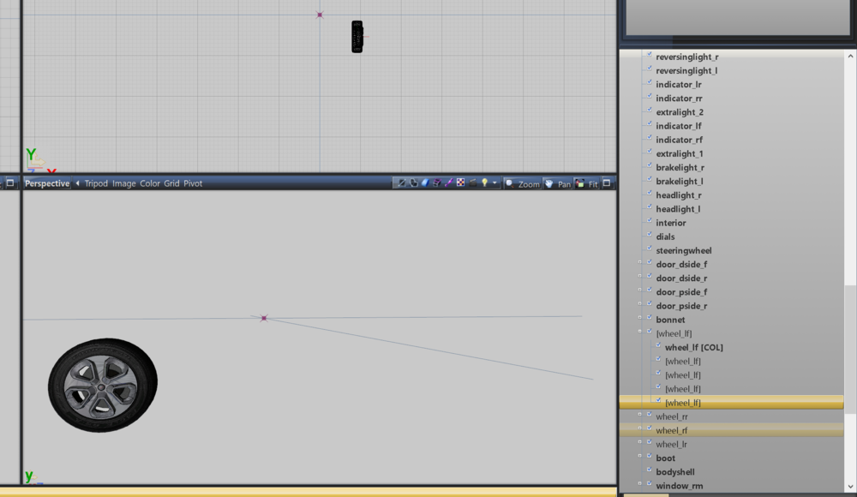
Task: Click the purple stacked layers toolbar icon
Action: point(437,183)
